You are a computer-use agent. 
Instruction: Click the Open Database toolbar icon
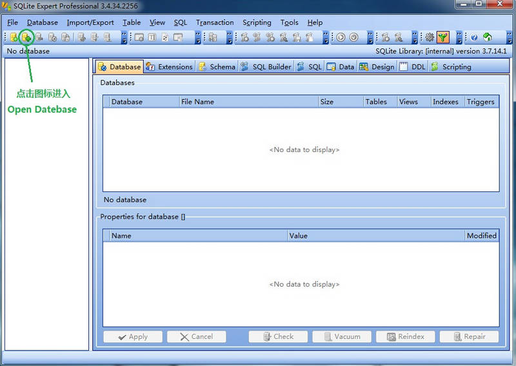[x=26, y=37]
